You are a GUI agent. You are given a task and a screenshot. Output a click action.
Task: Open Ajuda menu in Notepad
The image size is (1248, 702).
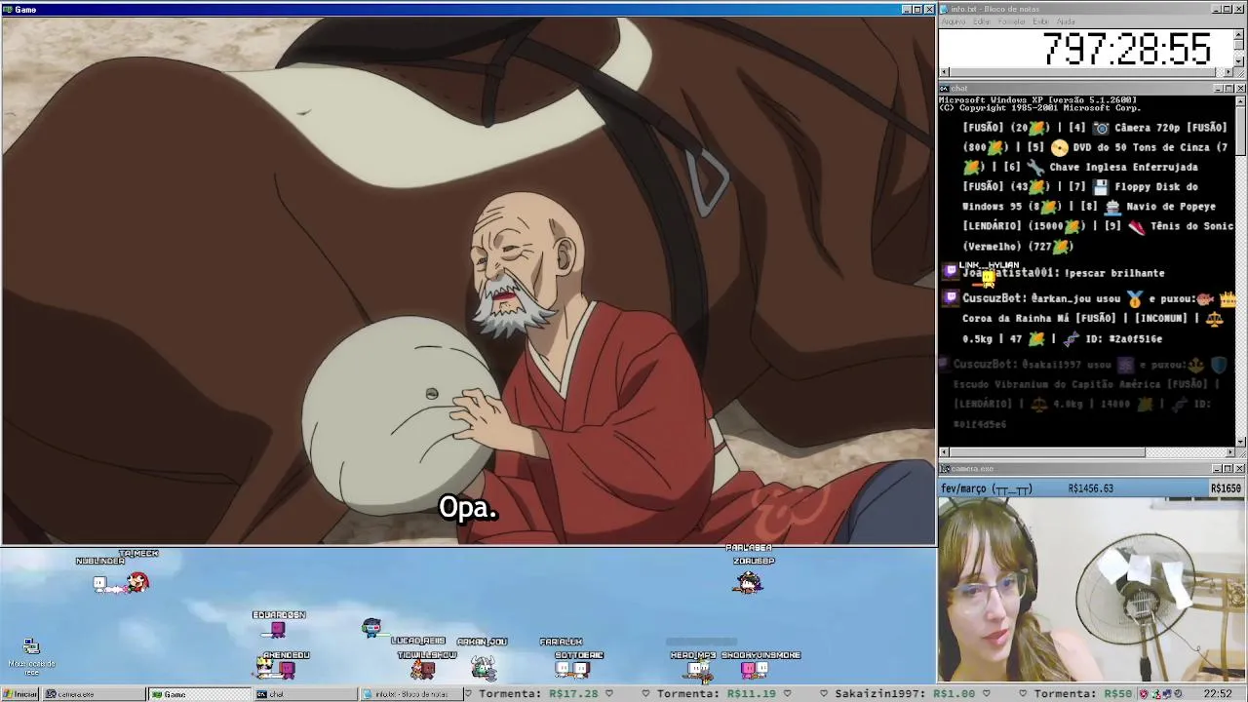(1067, 21)
